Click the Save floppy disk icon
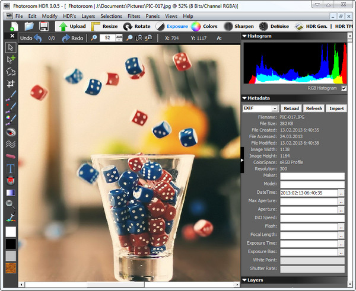 (43, 27)
